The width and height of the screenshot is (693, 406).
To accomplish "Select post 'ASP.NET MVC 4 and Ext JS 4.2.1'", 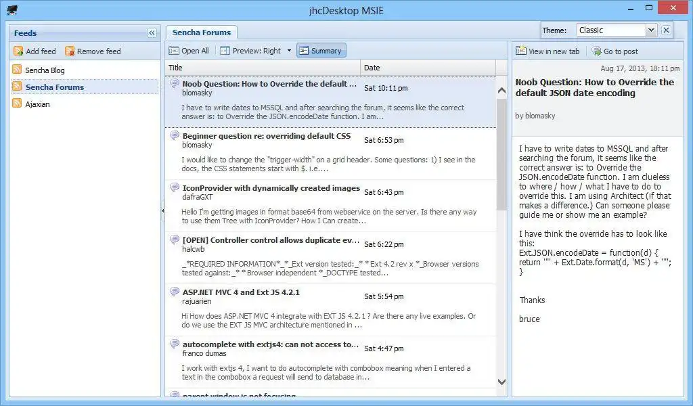I will (x=241, y=292).
